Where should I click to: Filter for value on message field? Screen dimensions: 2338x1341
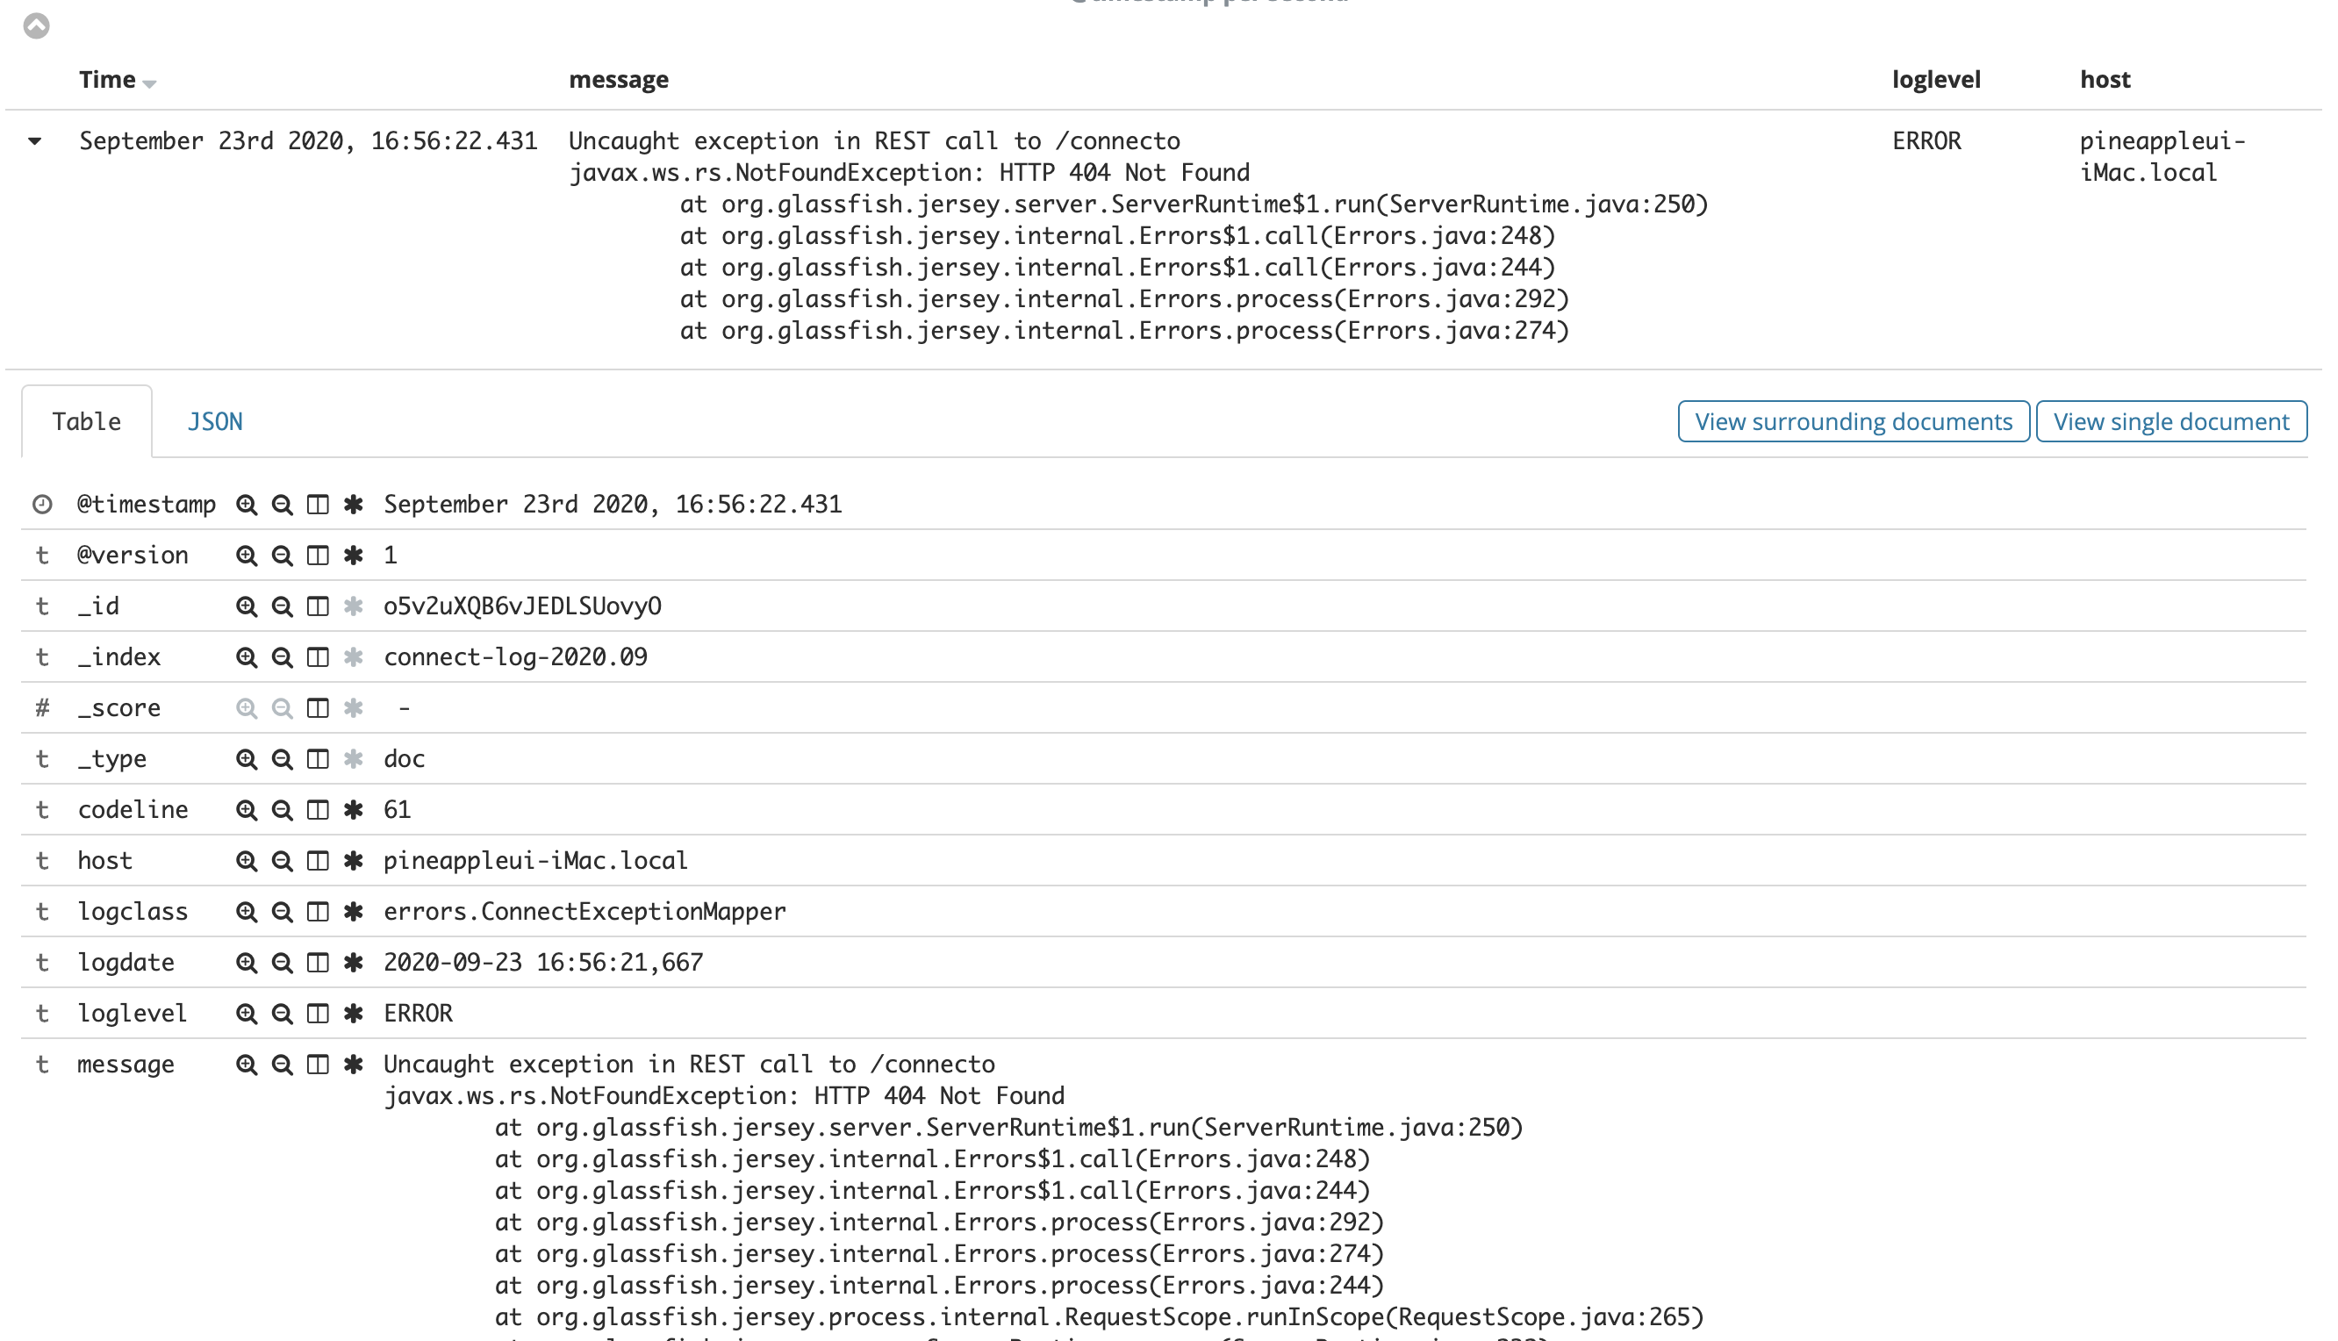pos(246,1065)
